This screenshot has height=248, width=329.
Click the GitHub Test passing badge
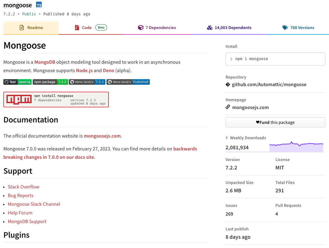pos(17,82)
